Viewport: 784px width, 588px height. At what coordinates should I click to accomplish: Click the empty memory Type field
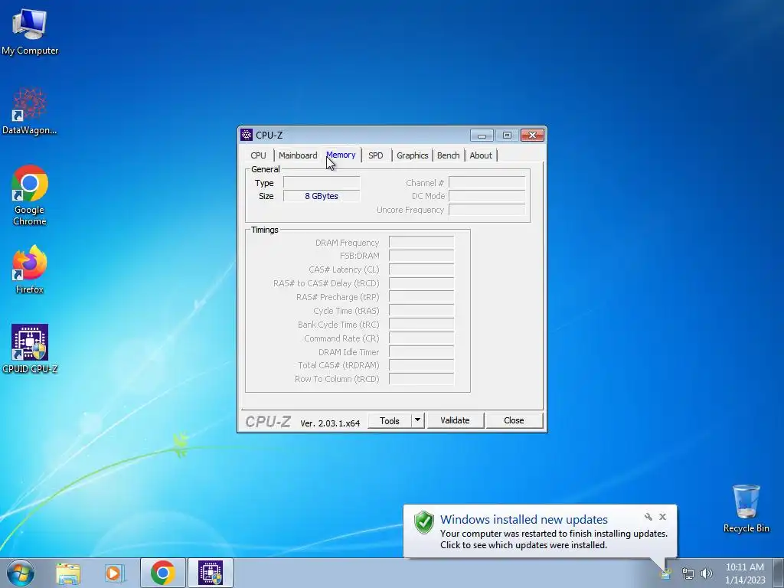(x=322, y=182)
